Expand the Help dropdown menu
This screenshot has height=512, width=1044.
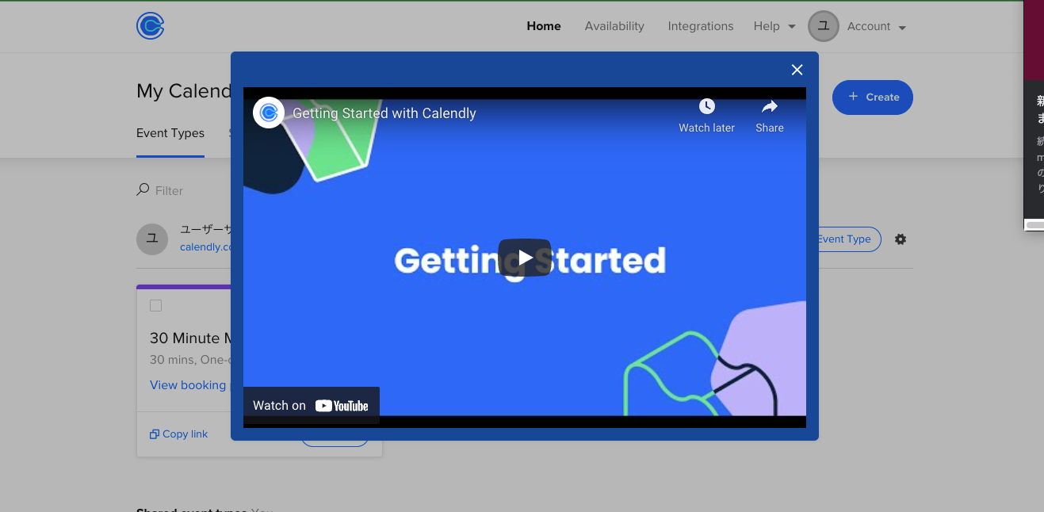point(774,26)
